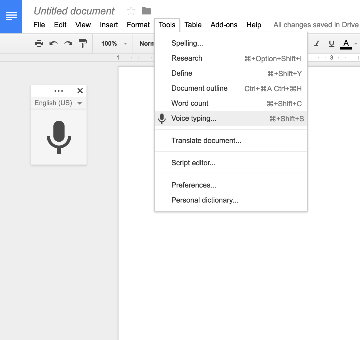The height and width of the screenshot is (340, 360).
Task: Open the View menu
Action: click(83, 25)
